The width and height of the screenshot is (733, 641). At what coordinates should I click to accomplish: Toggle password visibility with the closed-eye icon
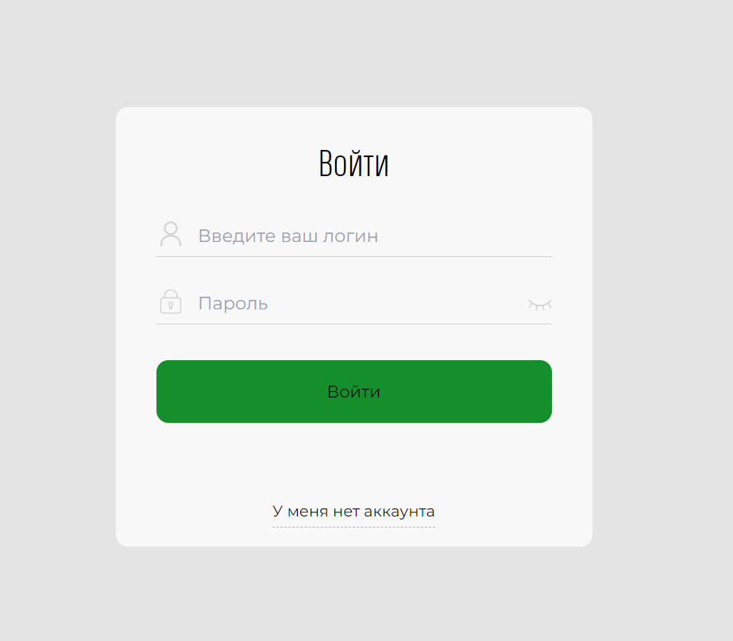(540, 305)
